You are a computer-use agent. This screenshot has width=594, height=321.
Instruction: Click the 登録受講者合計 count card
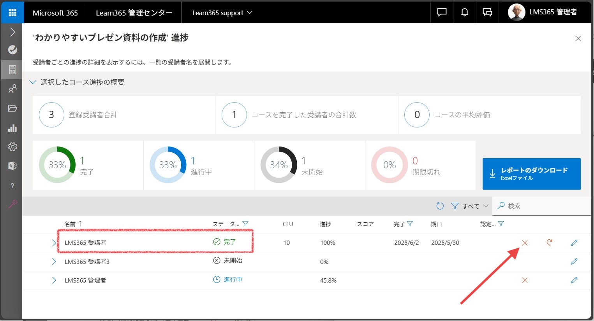(x=124, y=115)
